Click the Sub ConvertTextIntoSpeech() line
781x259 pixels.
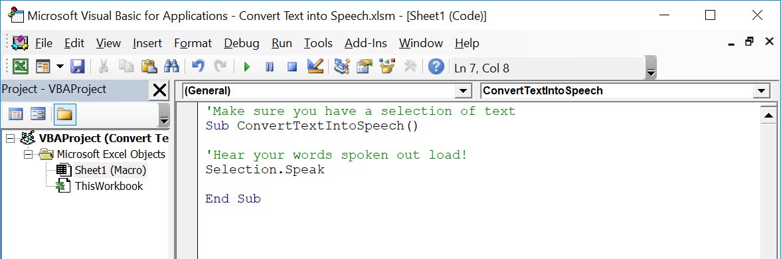click(x=312, y=126)
